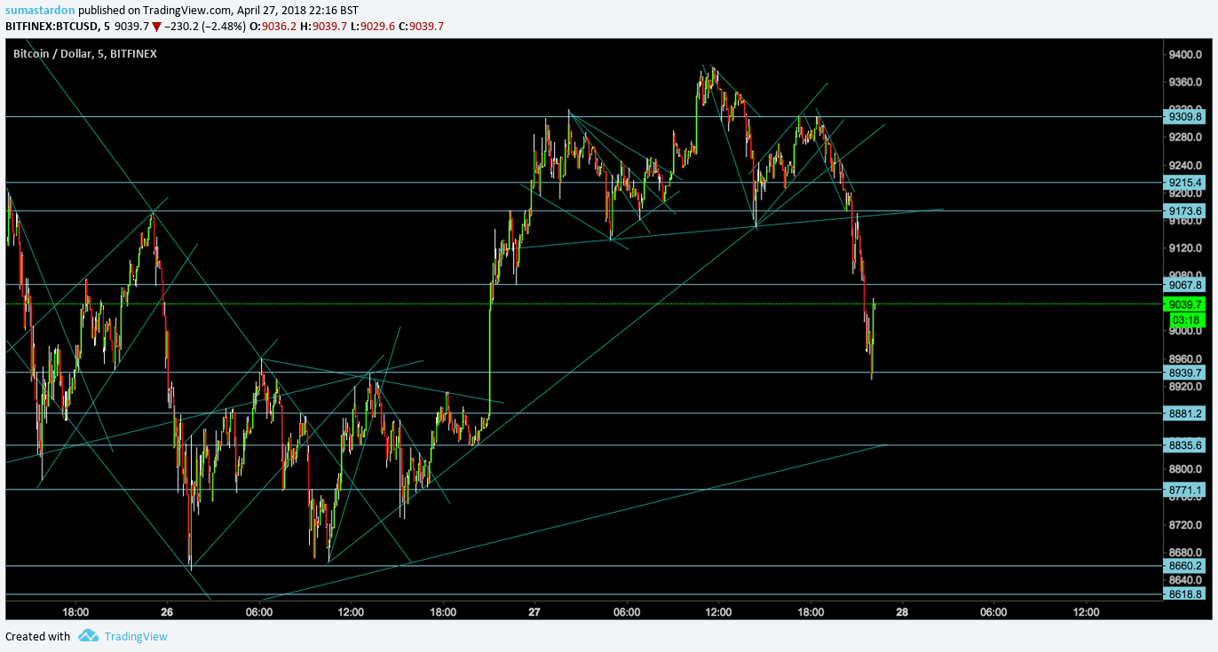Screen dimensions: 1218x652
Task: Click the TradingView cloud logo icon
Action: pos(88,635)
